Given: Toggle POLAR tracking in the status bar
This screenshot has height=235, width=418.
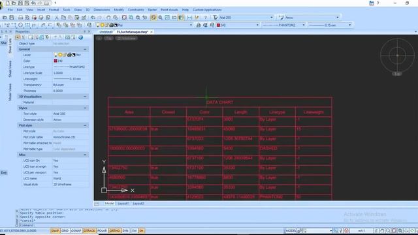Looking at the screenshot, I should [x=102, y=230].
